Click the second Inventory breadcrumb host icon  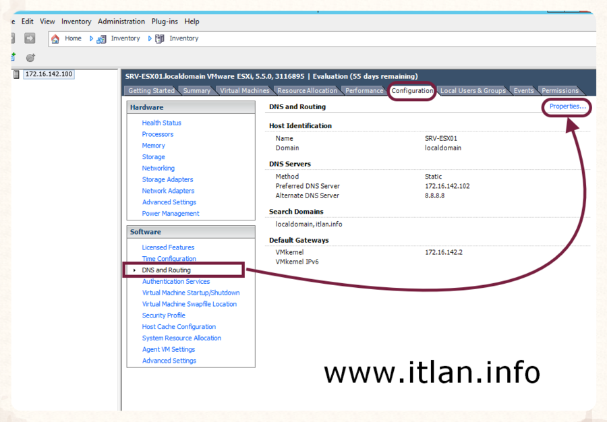[x=160, y=39]
